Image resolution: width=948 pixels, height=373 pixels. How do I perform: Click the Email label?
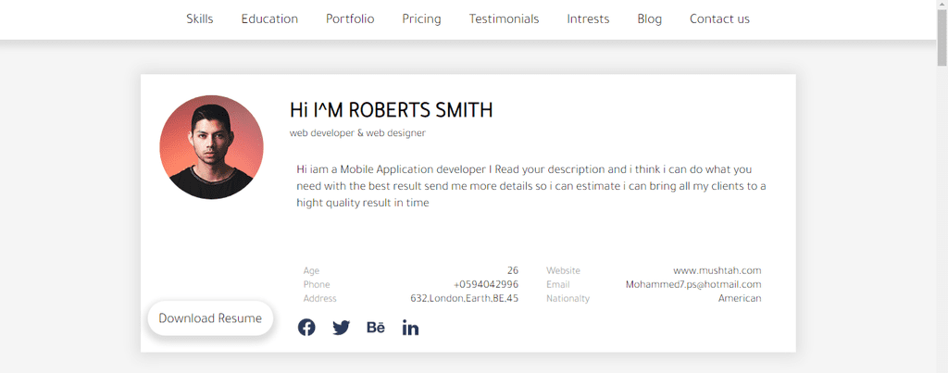coord(558,284)
